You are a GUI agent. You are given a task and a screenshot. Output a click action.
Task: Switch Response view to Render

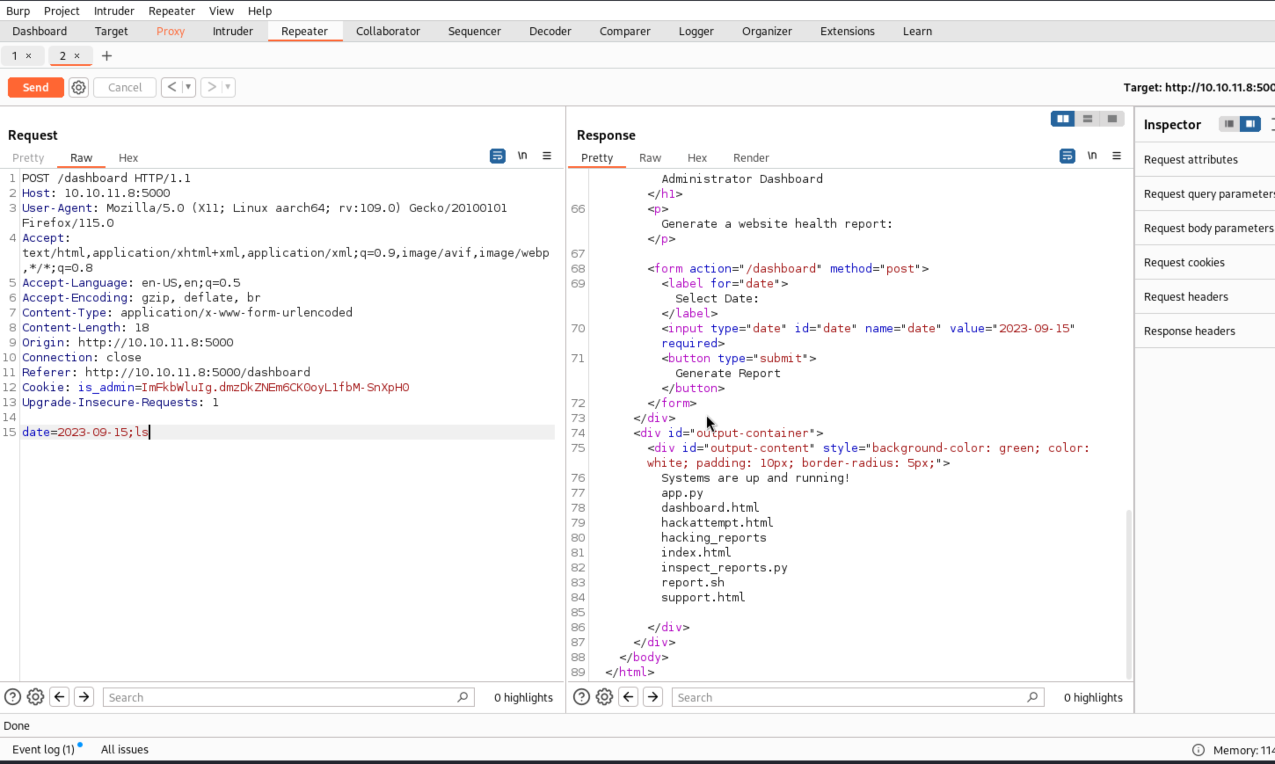751,157
